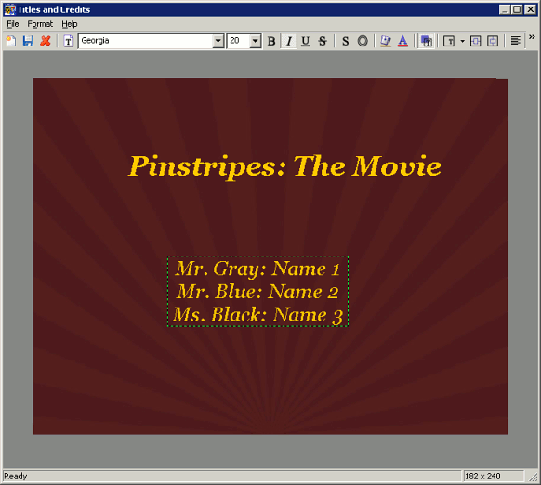Viewport: 541px width, 485px height.
Task: Toggle bold formatting
Action: tap(271, 41)
